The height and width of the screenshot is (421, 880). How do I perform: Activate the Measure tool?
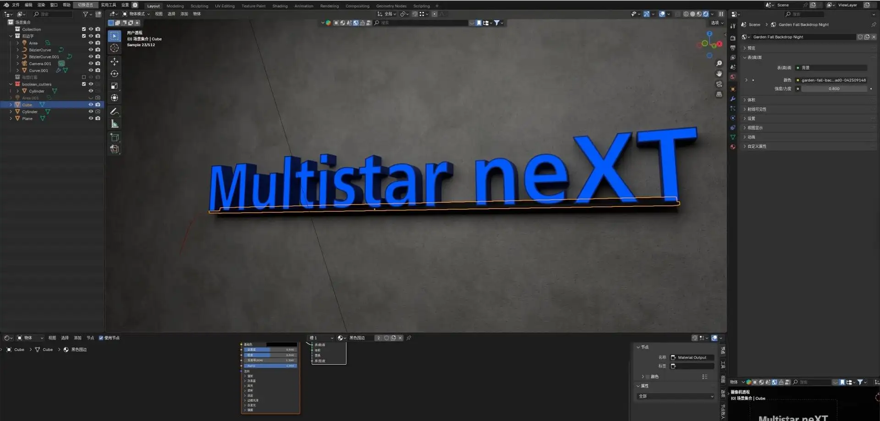[x=115, y=124]
